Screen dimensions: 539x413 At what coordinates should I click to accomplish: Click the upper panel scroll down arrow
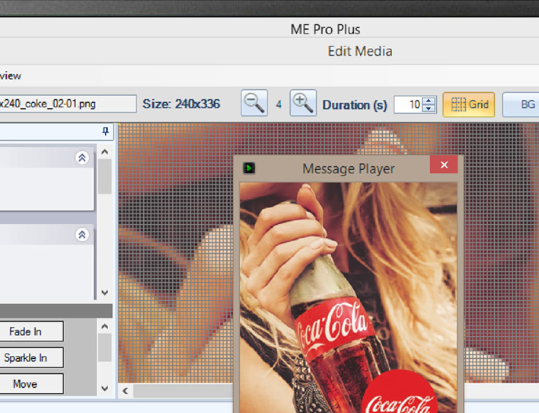[x=105, y=293]
